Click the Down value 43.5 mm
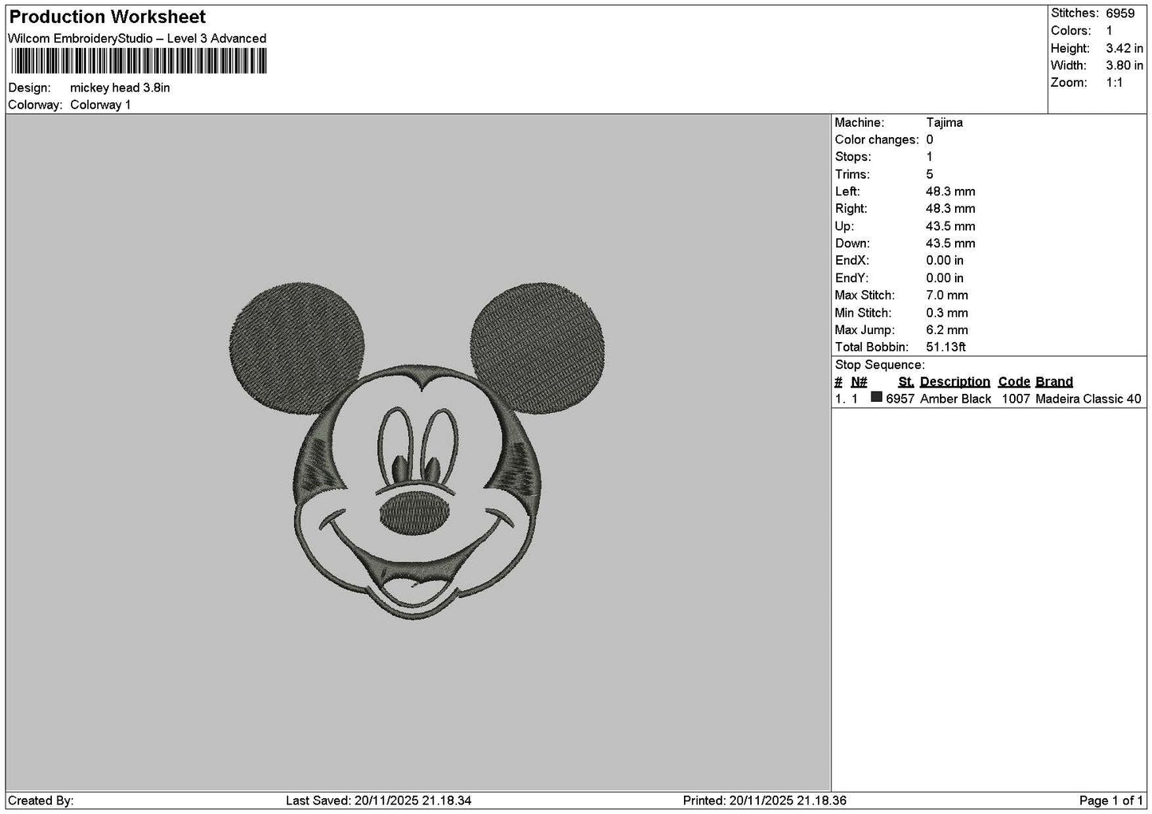Screen dimensions: 1152x814 click(x=950, y=244)
